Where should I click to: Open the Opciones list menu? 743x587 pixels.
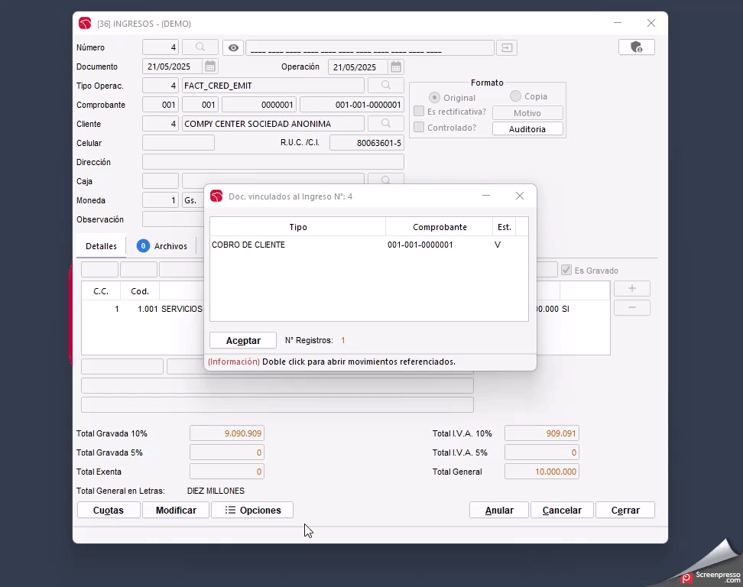[x=252, y=511]
